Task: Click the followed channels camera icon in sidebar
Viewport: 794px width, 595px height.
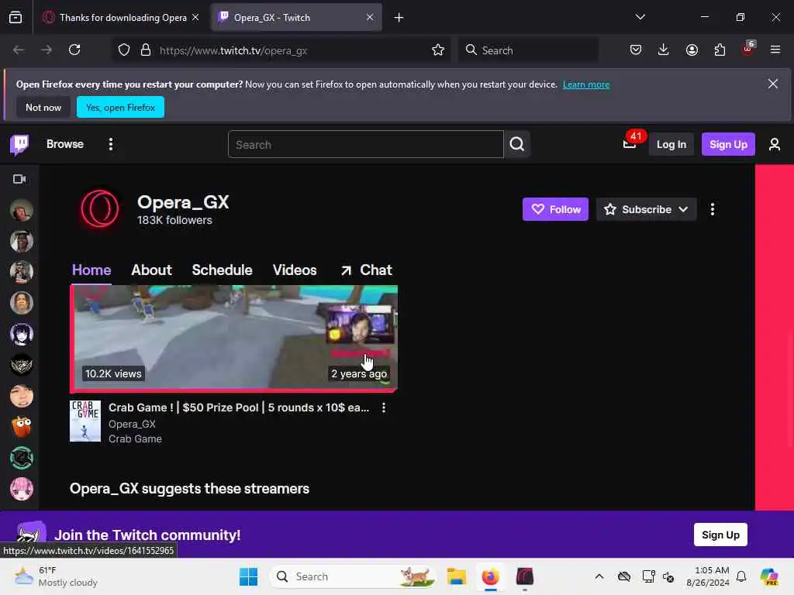Action: pyautogui.click(x=19, y=179)
